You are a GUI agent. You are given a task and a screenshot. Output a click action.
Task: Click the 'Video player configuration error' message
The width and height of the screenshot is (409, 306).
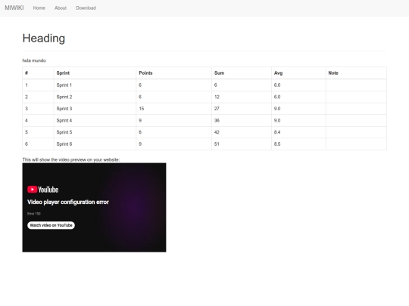(68, 202)
